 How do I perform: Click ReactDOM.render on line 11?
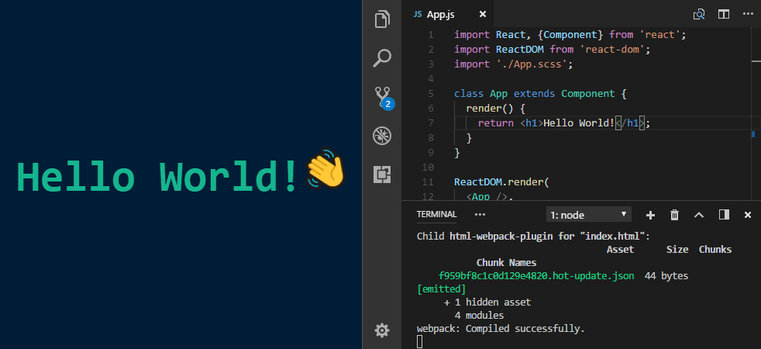[498, 182]
